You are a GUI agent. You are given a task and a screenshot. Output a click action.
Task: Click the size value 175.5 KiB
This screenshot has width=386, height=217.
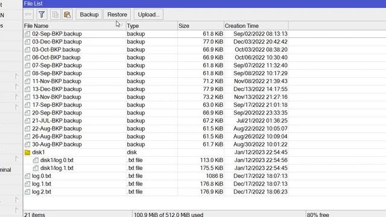pyautogui.click(x=212, y=168)
